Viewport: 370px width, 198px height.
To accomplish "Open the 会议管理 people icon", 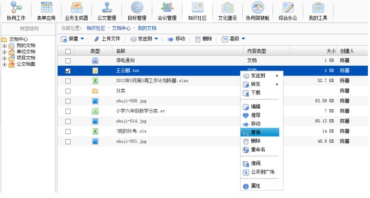I will (167, 7).
